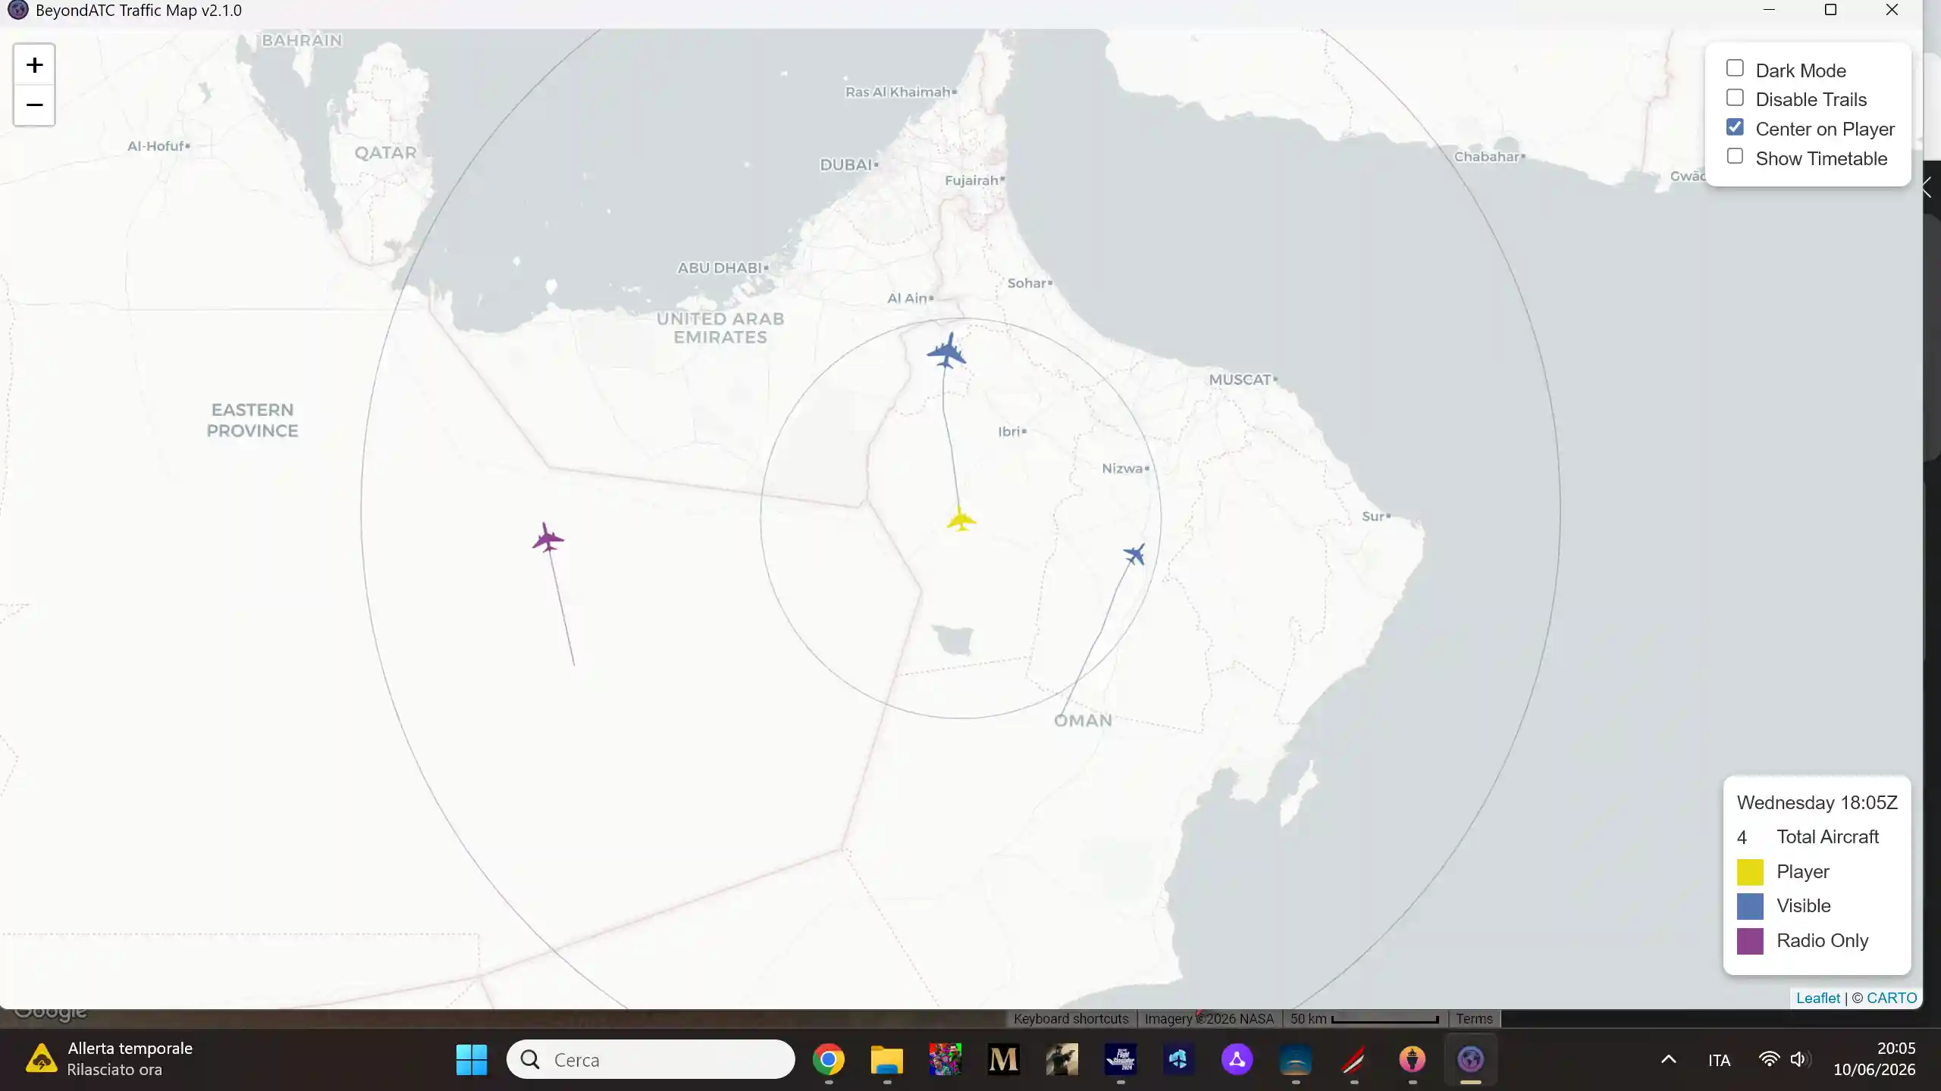Minimize the BeyondATC Traffic Map window
Image resolution: width=1941 pixels, height=1091 pixels.
click(x=1769, y=10)
